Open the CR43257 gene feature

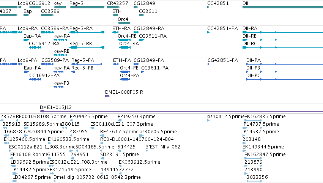point(113,7)
